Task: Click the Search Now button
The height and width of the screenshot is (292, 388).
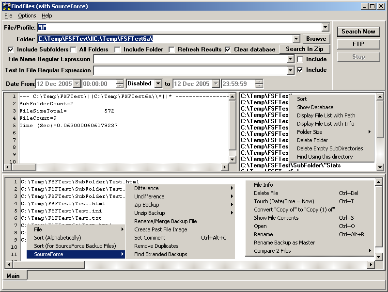Action: [x=358, y=32]
